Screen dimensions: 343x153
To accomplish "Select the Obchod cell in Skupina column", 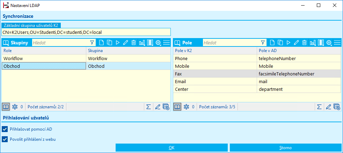I will [x=128, y=66].
